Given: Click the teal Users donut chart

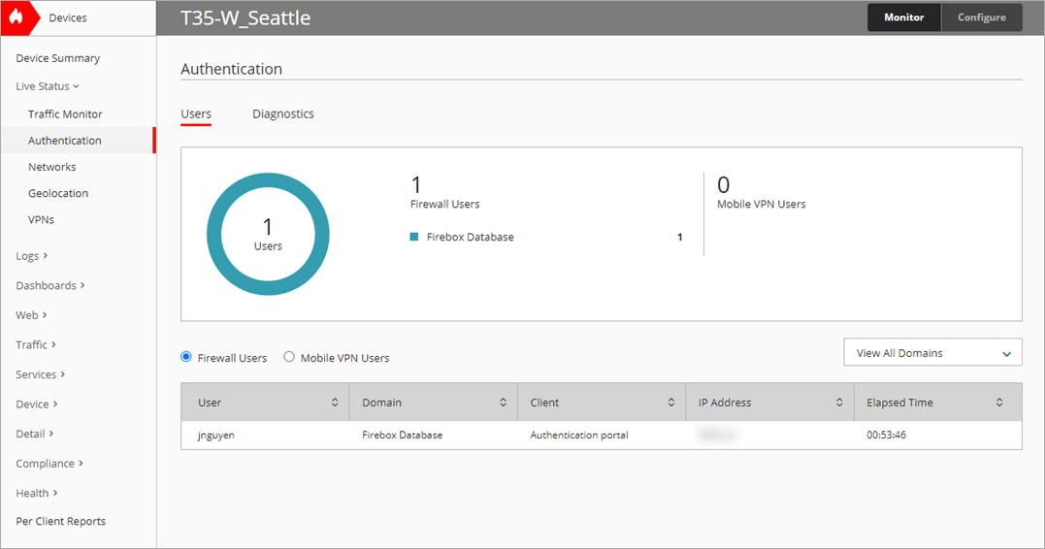Looking at the screenshot, I should [268, 234].
